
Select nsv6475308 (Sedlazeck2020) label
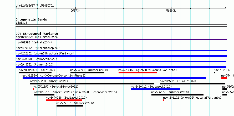coord(36,59)
